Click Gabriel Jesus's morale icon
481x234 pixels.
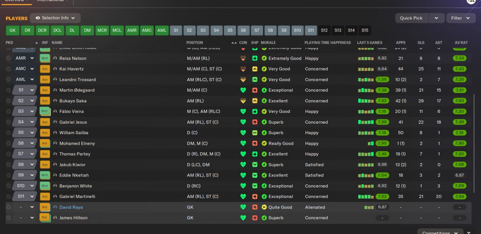[x=264, y=122]
